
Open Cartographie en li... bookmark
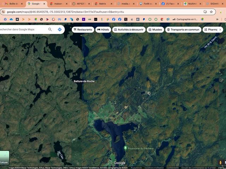click(x=185, y=19)
